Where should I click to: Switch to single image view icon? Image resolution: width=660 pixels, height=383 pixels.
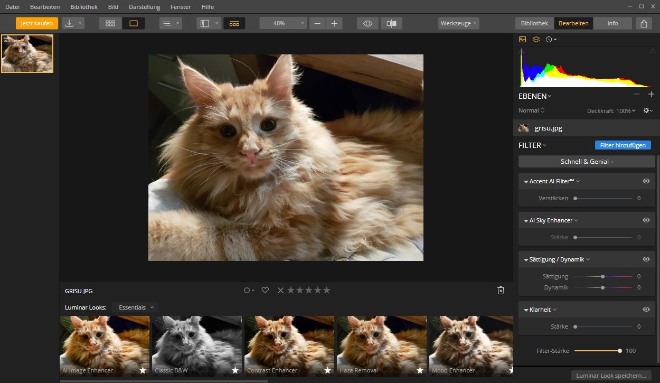click(x=134, y=23)
